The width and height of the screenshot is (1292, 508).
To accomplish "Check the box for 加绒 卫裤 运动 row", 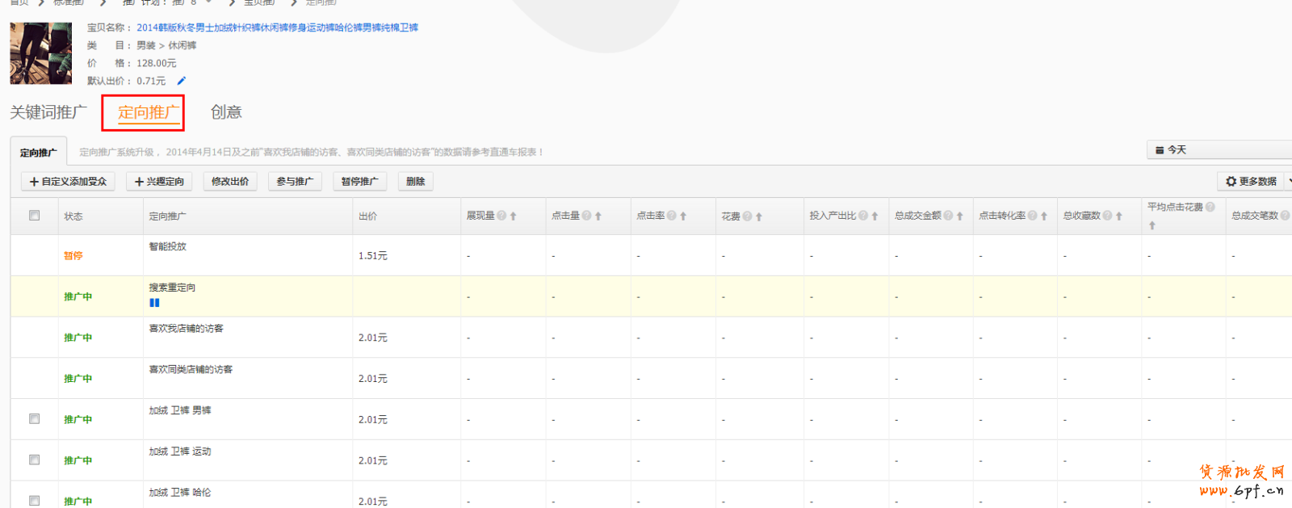I will [34, 460].
